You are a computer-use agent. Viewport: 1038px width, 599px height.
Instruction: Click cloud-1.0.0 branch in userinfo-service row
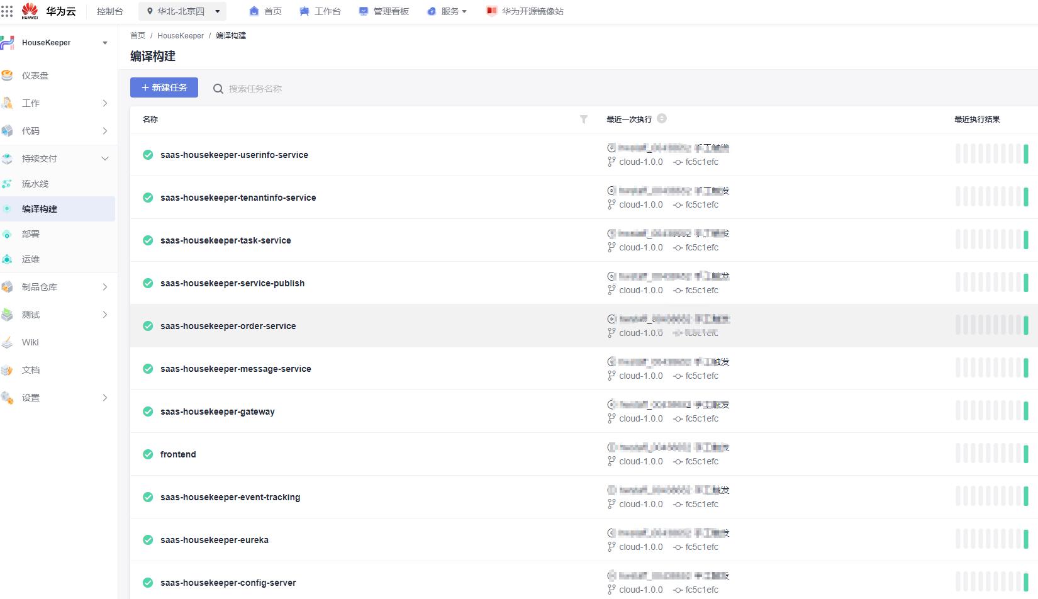click(640, 162)
